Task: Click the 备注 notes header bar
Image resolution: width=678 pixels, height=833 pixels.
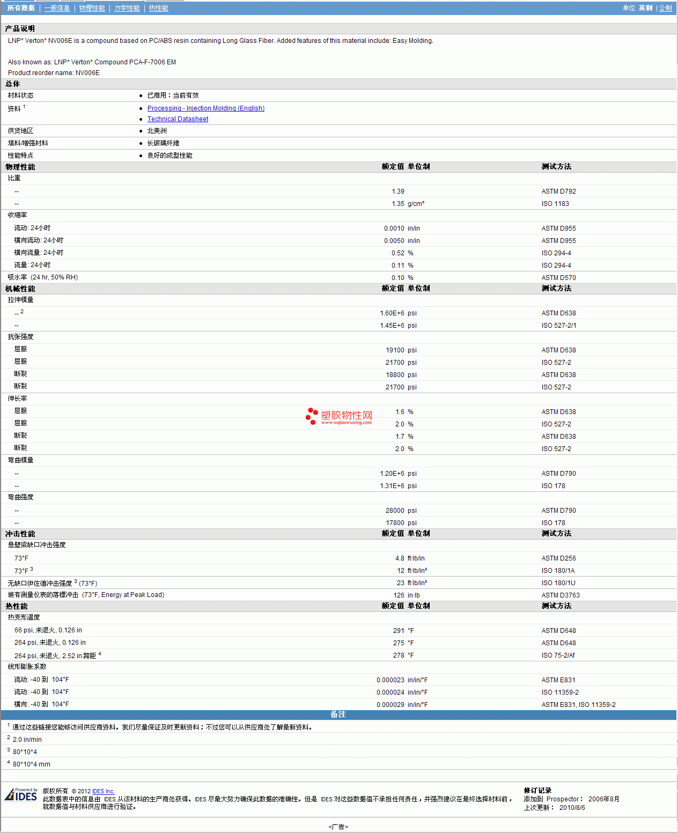Action: click(x=338, y=714)
